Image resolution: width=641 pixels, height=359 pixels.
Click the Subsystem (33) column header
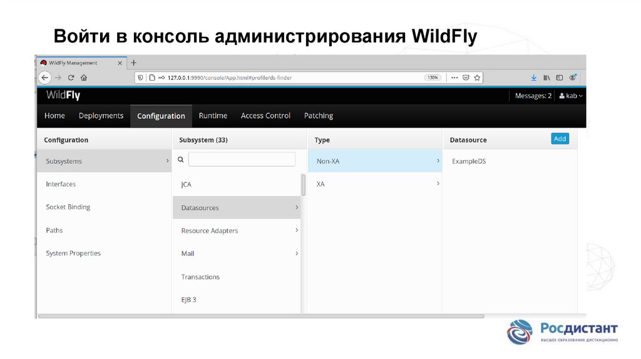coord(203,139)
